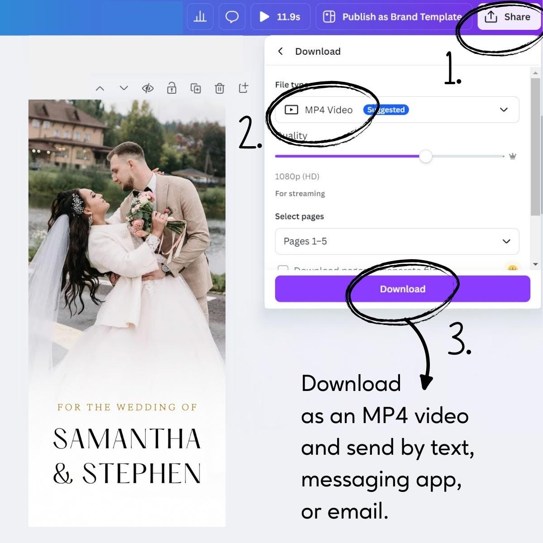Move the element up a layer
The width and height of the screenshot is (543, 543).
coord(100,88)
